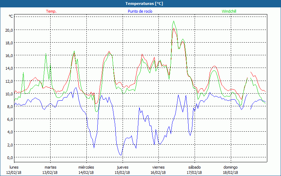This screenshot has height=176, width=281.
Task: Click the red Temp. legend label
Action: [51, 11]
